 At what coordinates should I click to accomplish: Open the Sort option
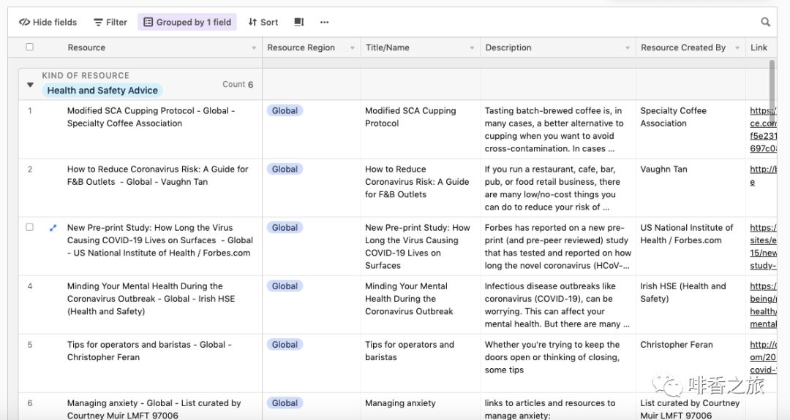[263, 22]
